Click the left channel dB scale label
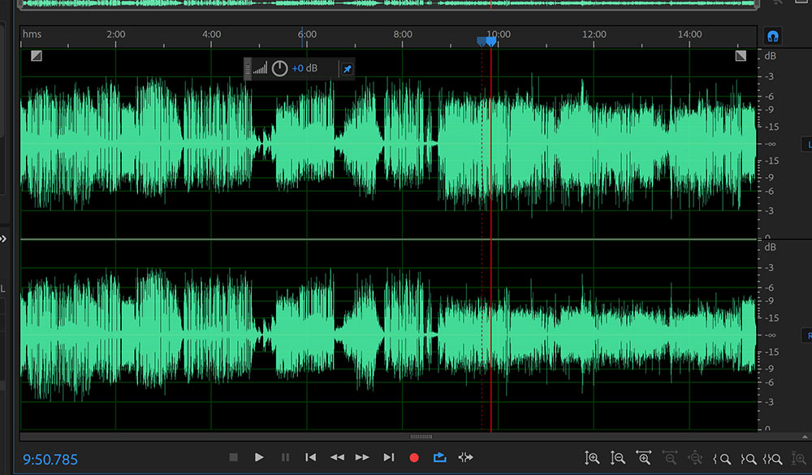Image resolution: width=812 pixels, height=475 pixels. click(x=770, y=56)
